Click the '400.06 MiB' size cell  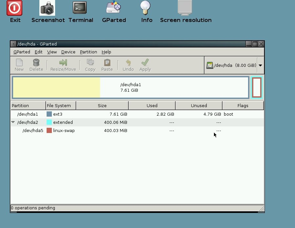tap(116, 123)
